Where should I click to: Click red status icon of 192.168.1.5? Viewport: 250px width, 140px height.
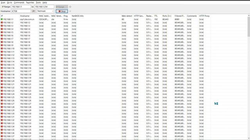2,32
